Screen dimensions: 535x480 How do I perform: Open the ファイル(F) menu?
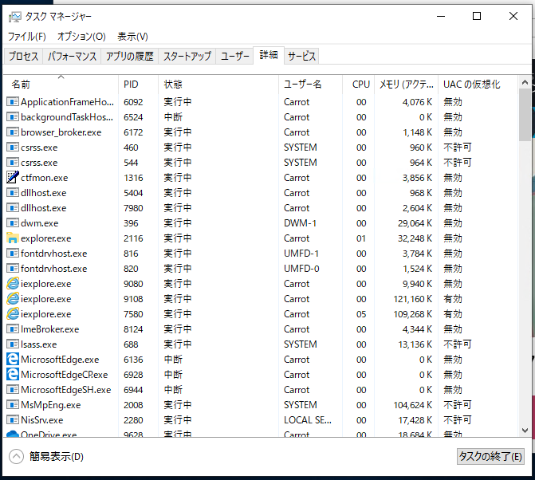point(27,37)
